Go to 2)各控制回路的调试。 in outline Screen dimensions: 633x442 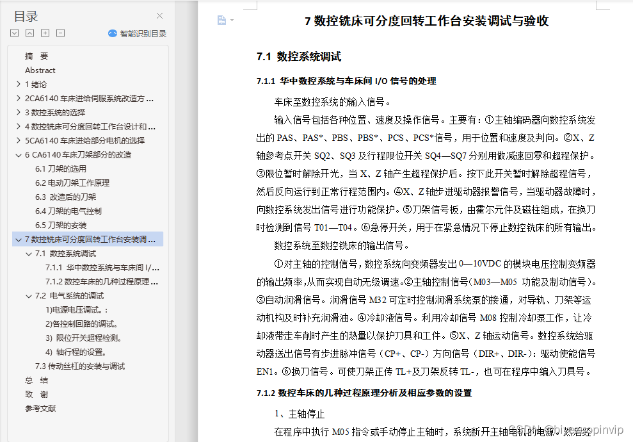click(x=81, y=324)
